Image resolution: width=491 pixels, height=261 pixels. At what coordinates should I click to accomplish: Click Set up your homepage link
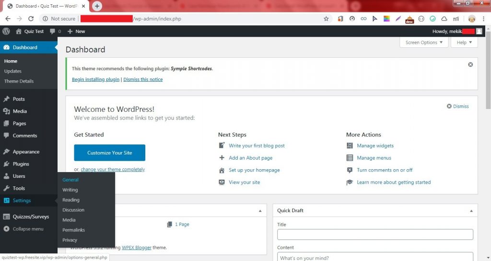(254, 170)
